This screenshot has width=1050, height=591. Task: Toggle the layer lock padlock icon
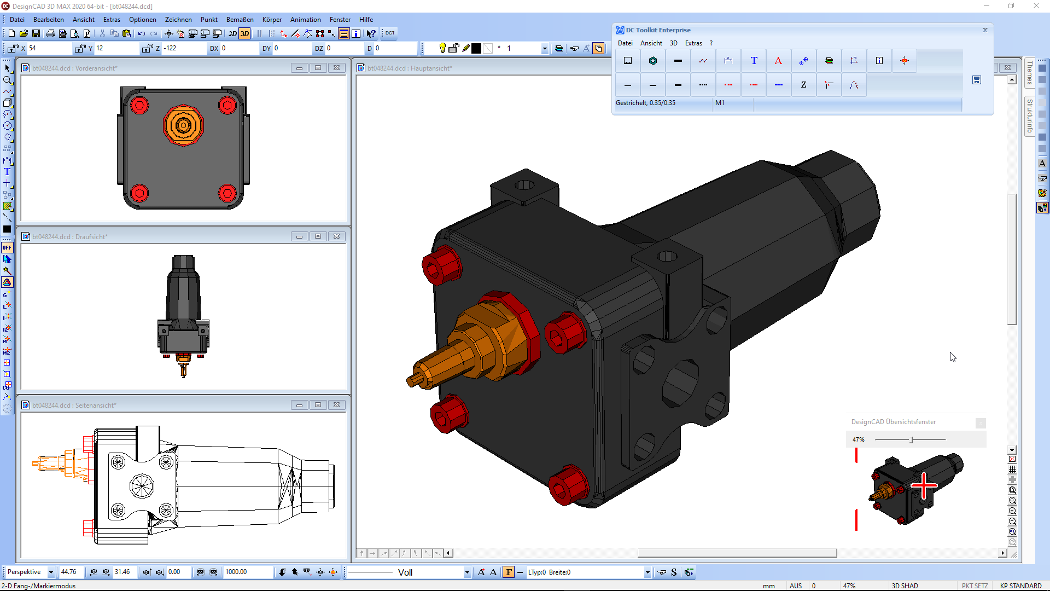tap(453, 48)
